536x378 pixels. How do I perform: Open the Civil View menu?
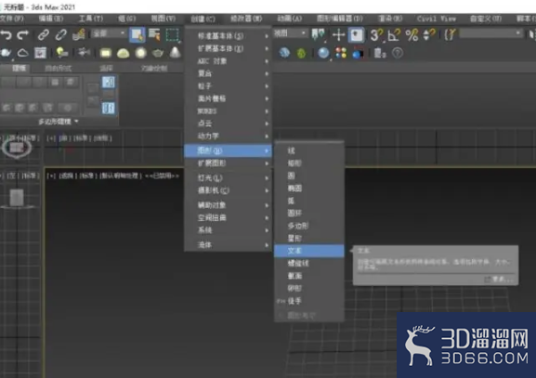[x=437, y=19]
